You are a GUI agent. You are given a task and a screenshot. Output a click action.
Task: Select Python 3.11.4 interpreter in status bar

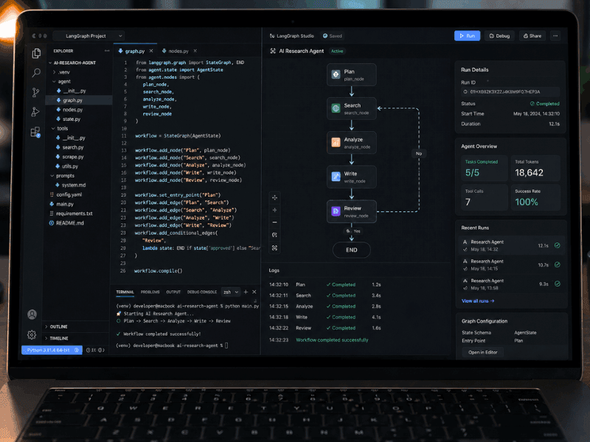point(52,350)
